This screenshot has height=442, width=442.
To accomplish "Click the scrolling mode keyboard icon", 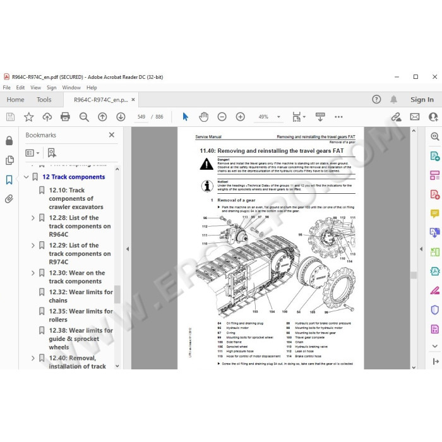I will pos(320,117).
